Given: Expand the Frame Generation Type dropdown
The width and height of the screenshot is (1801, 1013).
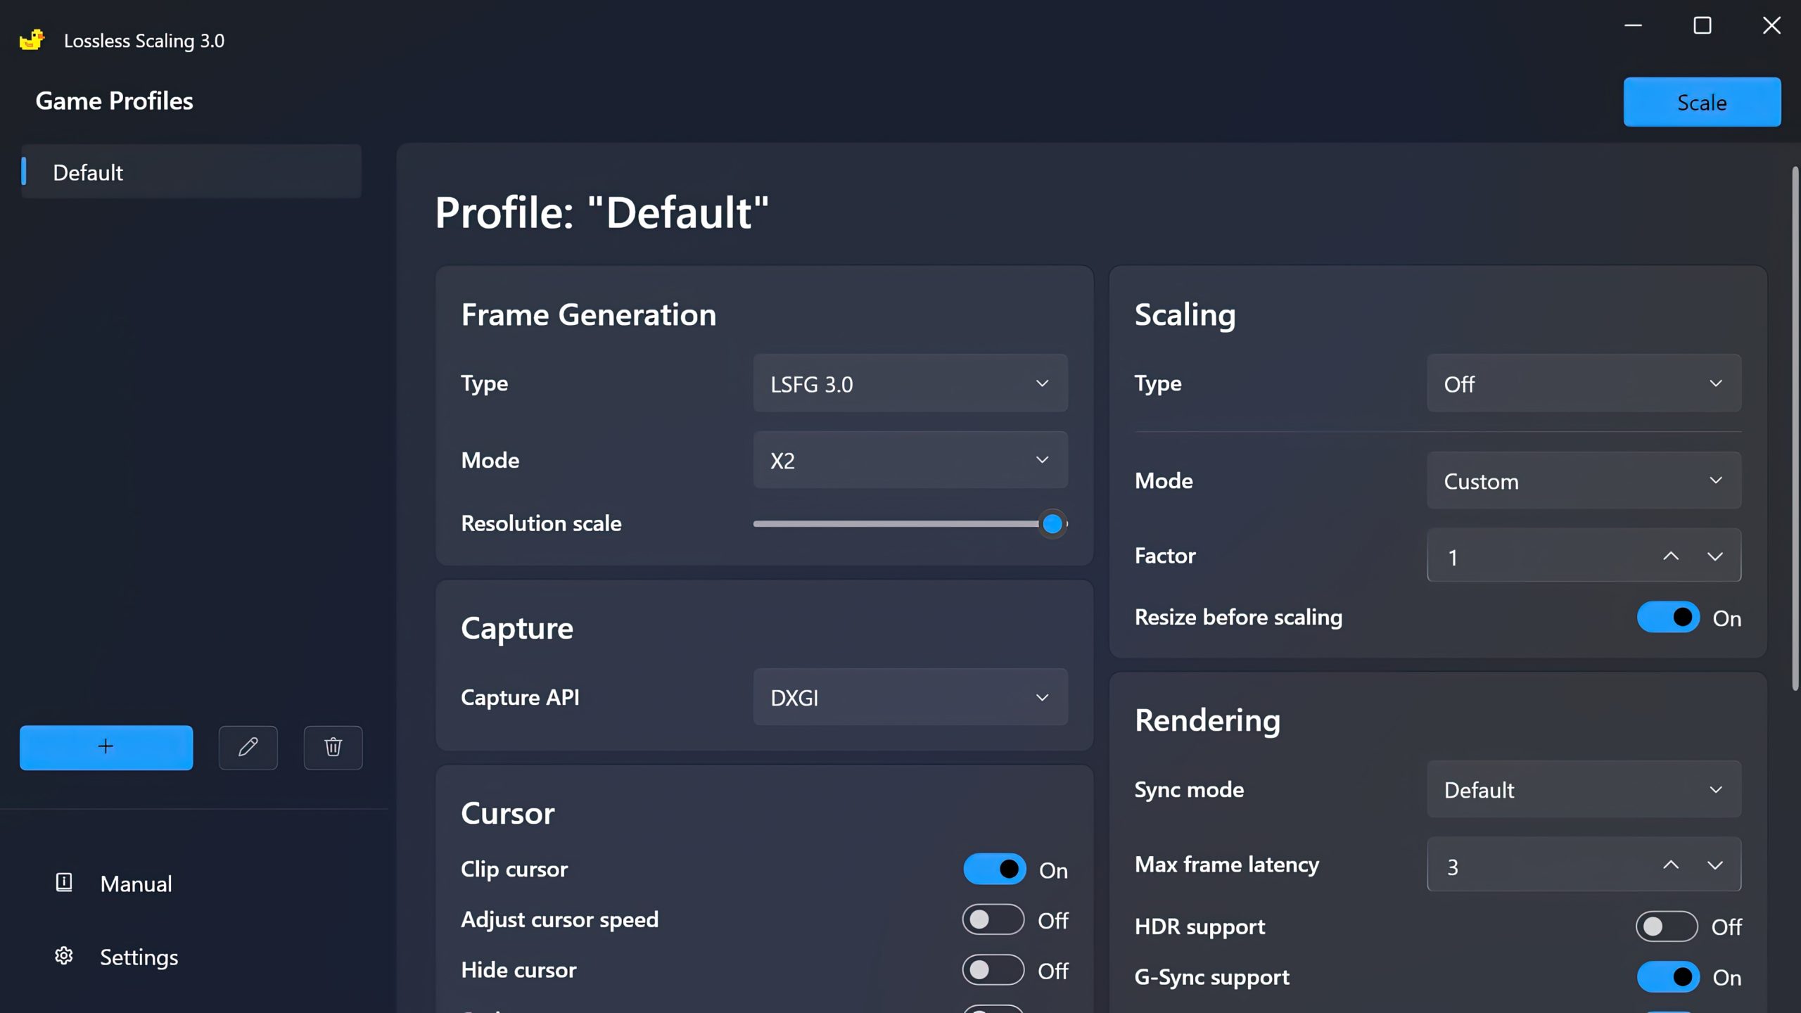Looking at the screenshot, I should point(910,383).
